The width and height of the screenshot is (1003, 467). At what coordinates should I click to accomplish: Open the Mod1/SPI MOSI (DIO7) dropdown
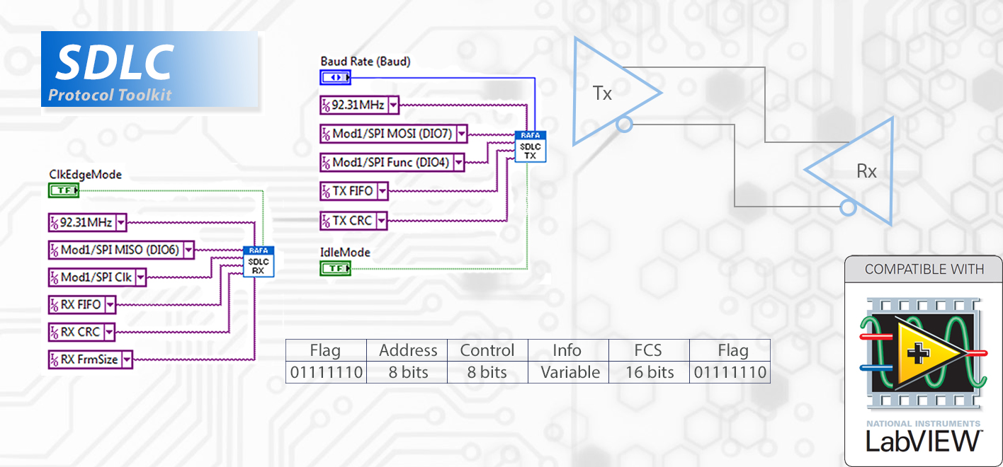pos(461,133)
